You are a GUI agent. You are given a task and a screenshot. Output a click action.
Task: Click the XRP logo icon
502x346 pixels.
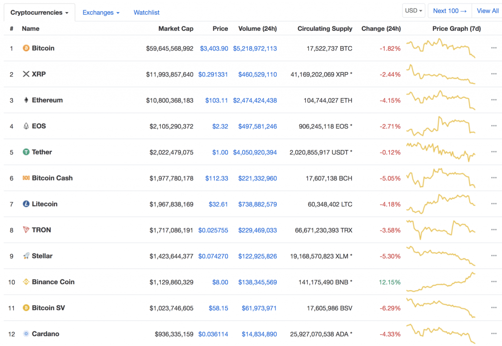26,74
